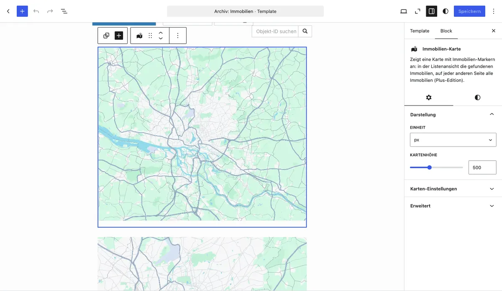Toggle the settings sidebar panel

(432, 11)
